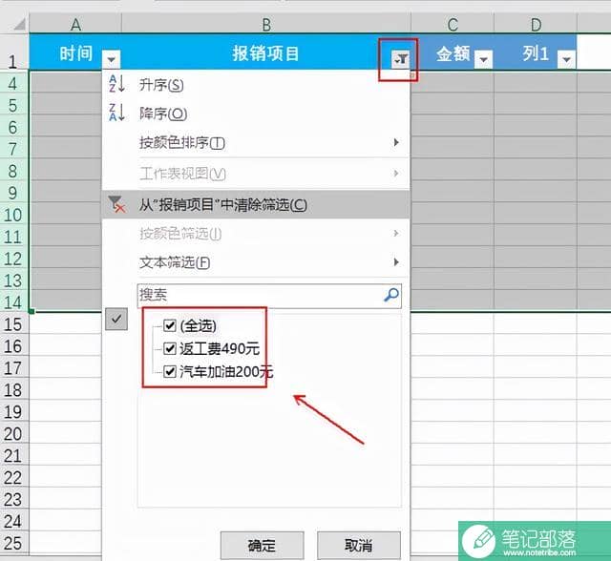Click the 时间 header cell text
This screenshot has width=611, height=561.
76,53
